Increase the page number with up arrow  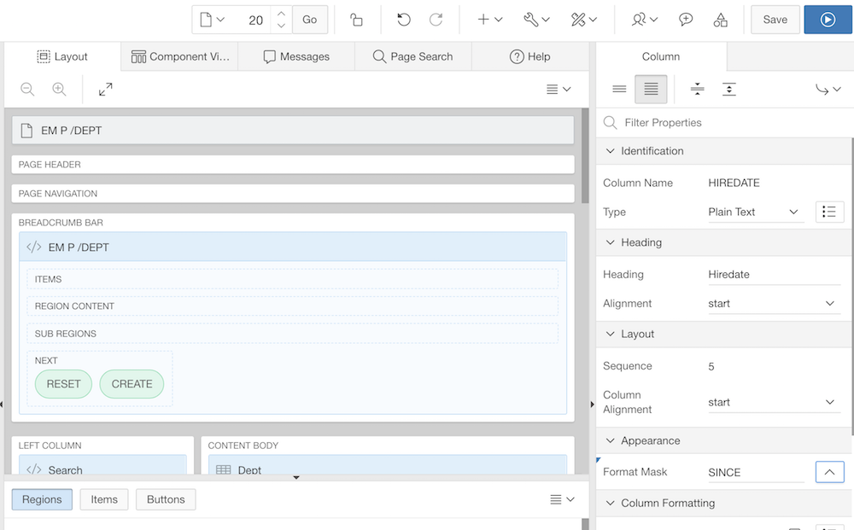(x=281, y=14)
